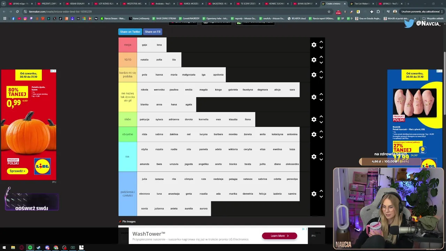446x251 pixels.
Task: Open gear for 'nie nazwę tak dziecka' tier
Action: (x=314, y=97)
